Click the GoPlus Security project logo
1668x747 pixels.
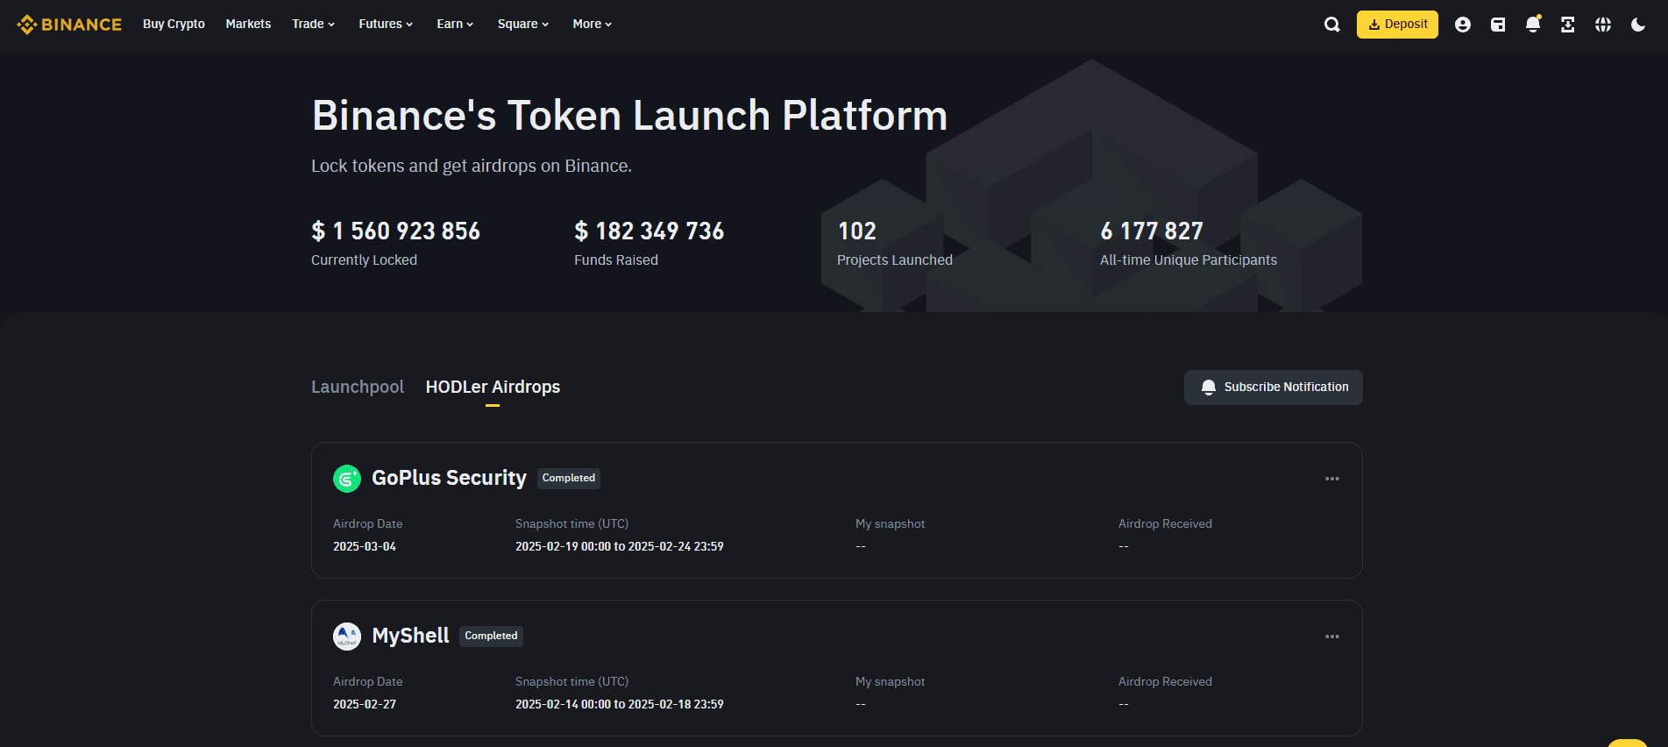click(x=347, y=479)
